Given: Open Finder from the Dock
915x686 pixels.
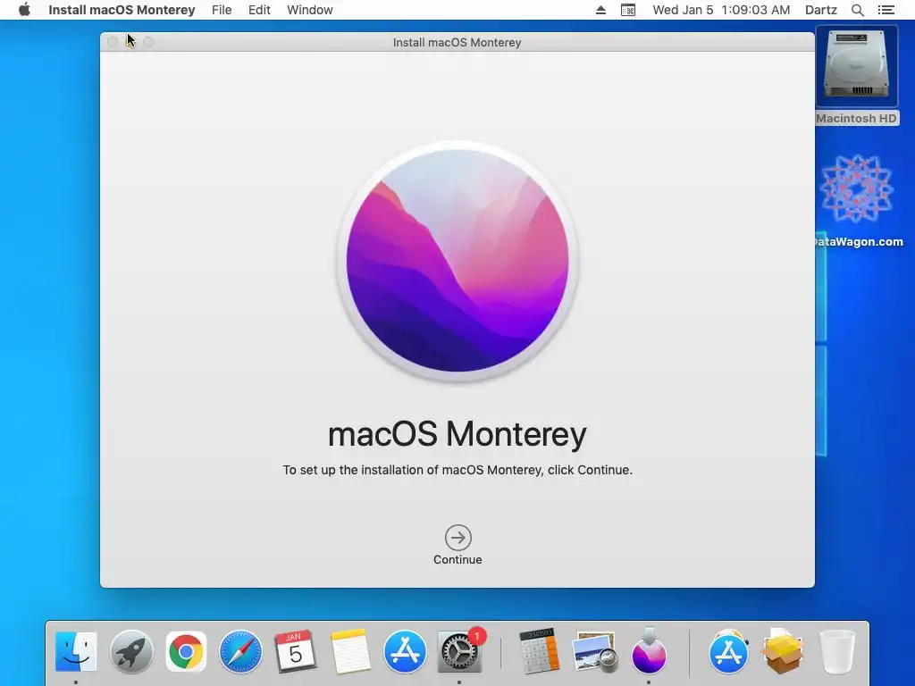Looking at the screenshot, I should click(x=76, y=651).
